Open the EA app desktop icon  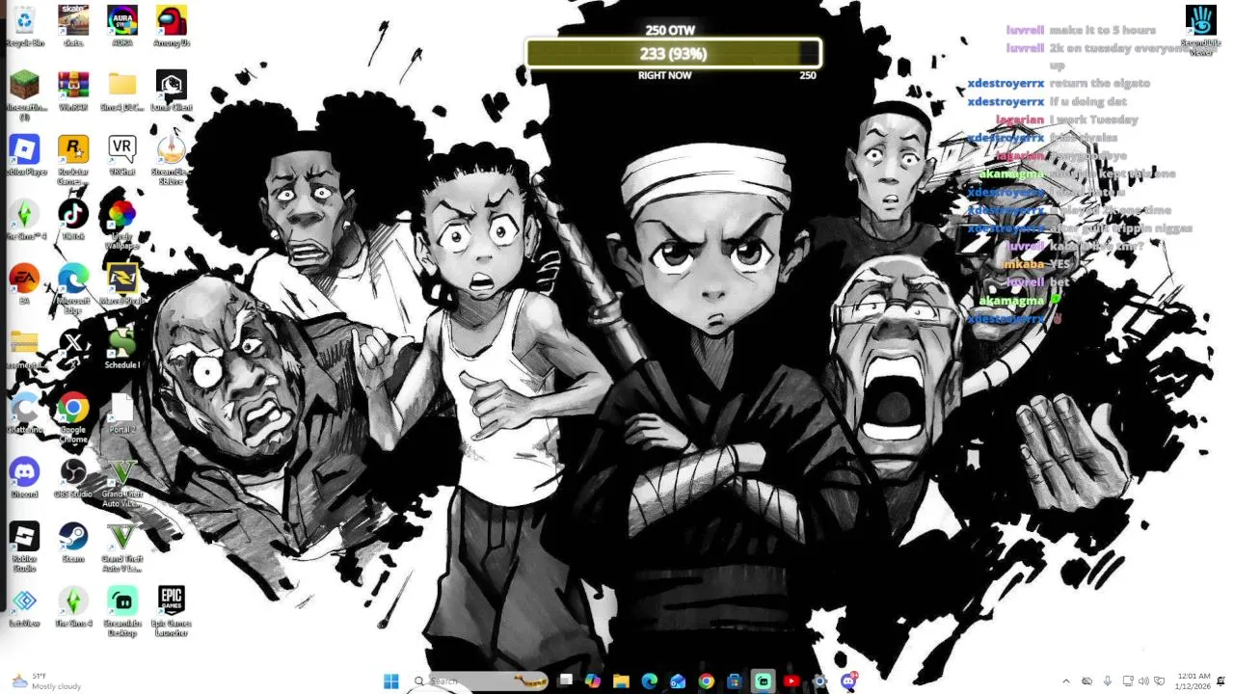[x=24, y=284]
